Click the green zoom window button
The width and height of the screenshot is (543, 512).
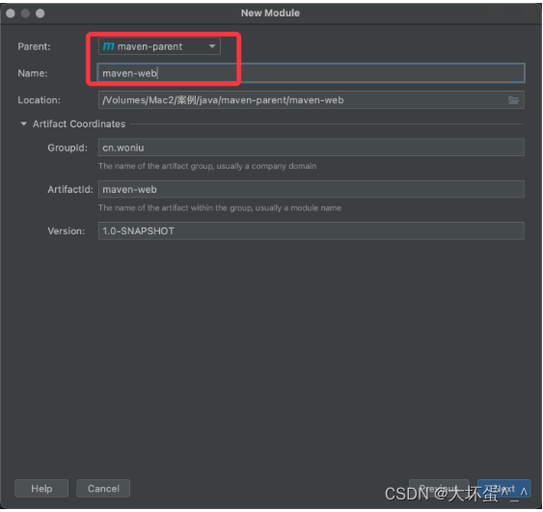coord(41,13)
